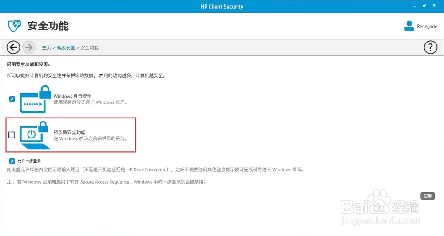This screenshot has height=236, width=444.
Task: Select the 预引导安全功能 title text
Action: (70, 133)
